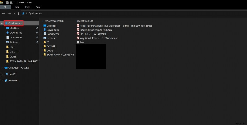The image size is (247, 125).
Task: Expand the This PC tree node
Action: 2,74
